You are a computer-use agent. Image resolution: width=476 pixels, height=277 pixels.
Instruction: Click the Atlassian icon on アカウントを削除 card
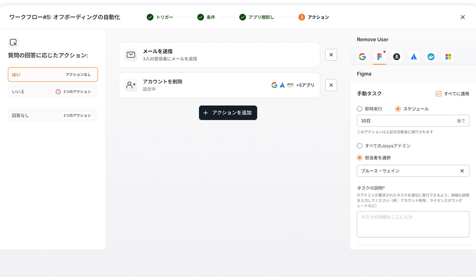click(x=282, y=85)
